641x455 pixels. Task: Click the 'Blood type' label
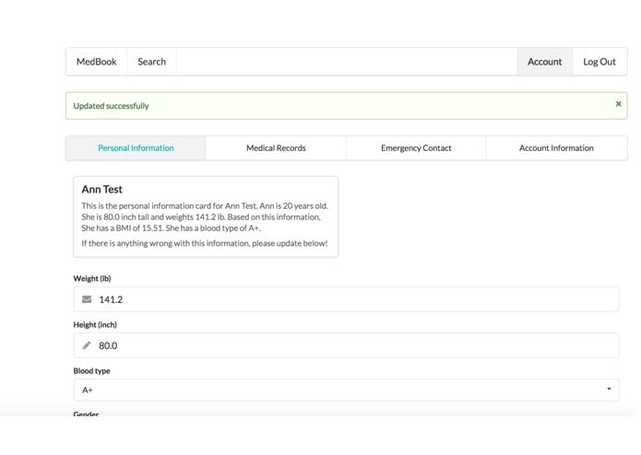[x=91, y=371]
